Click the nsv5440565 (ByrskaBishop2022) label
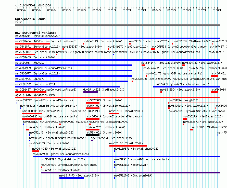 point(54,149)
